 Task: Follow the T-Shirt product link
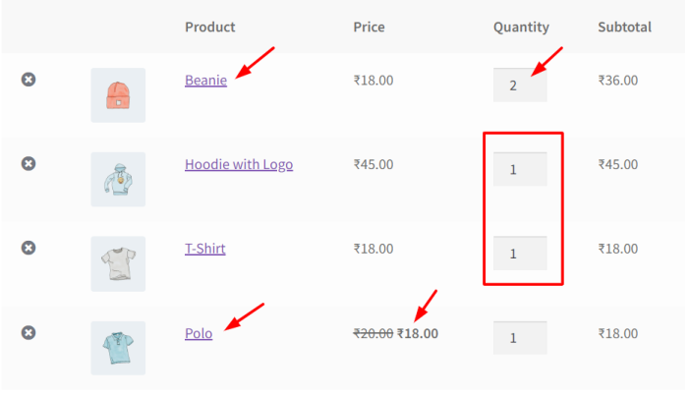click(204, 248)
